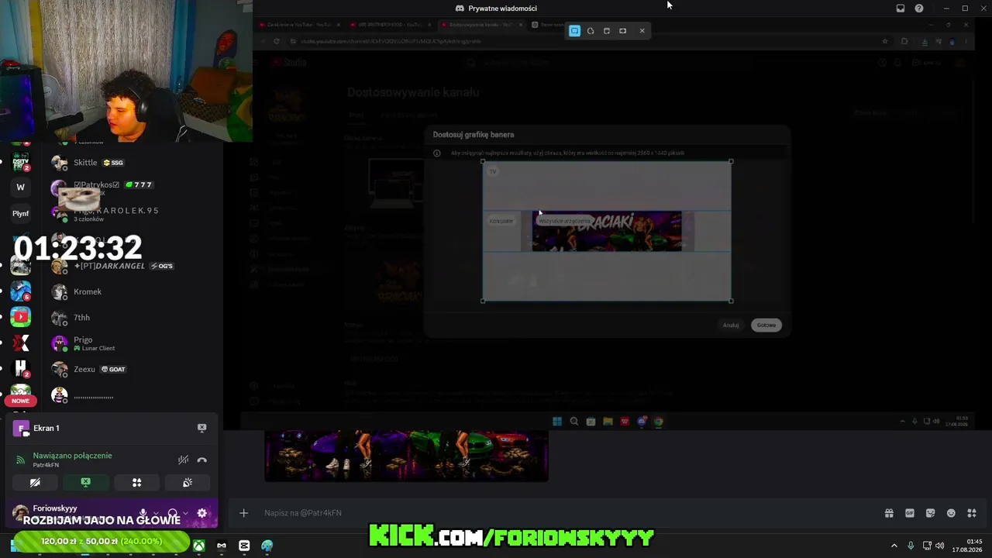Open the CapCut icon on the taskbar
Image resolution: width=992 pixels, height=558 pixels.
point(245,546)
